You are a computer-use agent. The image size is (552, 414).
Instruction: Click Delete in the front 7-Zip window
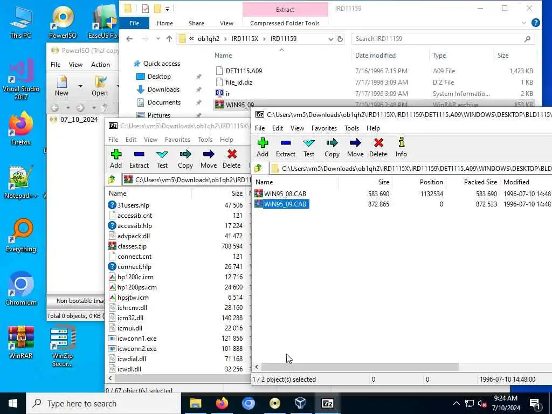[x=378, y=148]
